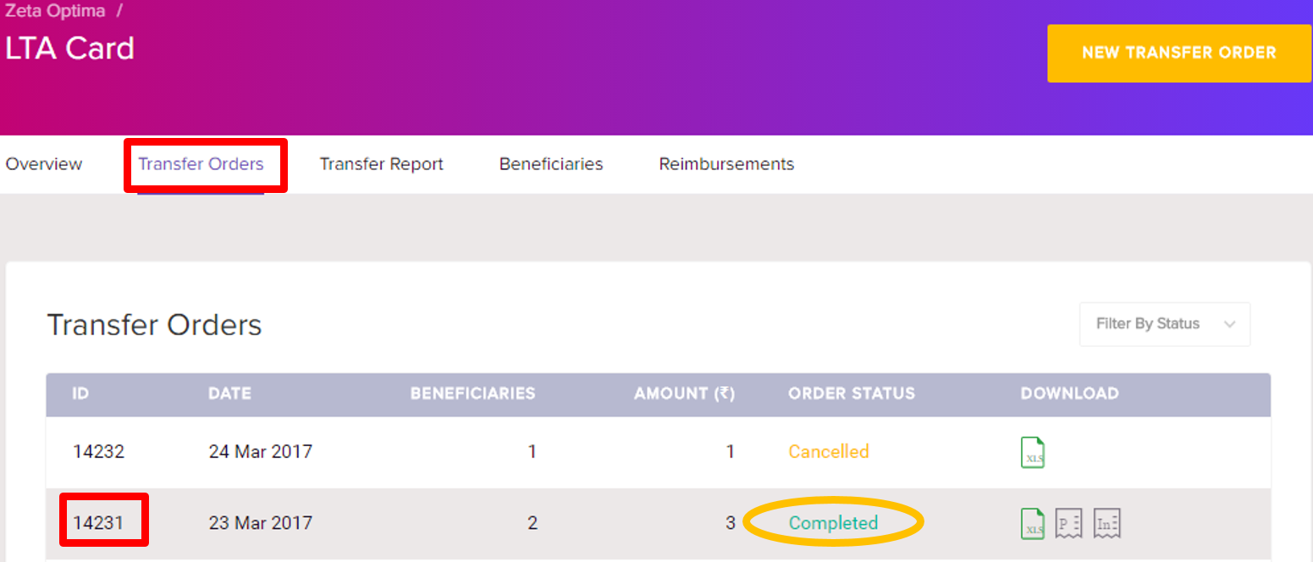
Task: Open the Transfer Report tab
Action: 381,164
